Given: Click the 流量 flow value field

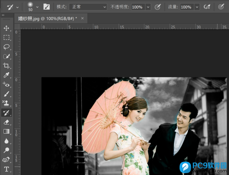Looking at the screenshot, I should pyautogui.click(x=187, y=7).
